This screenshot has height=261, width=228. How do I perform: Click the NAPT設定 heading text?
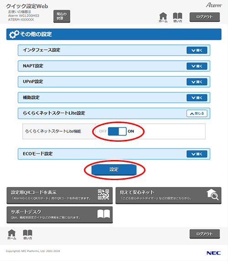tap(33, 66)
